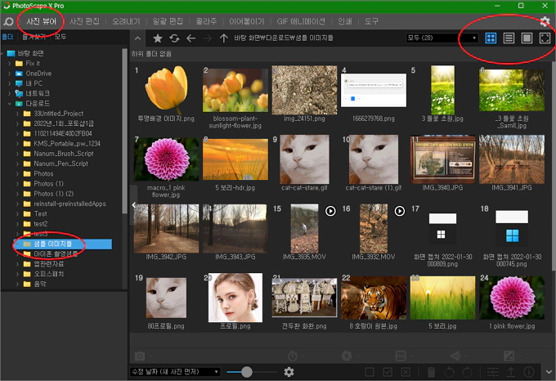
Task: Open the 도구 tab
Action: click(371, 21)
